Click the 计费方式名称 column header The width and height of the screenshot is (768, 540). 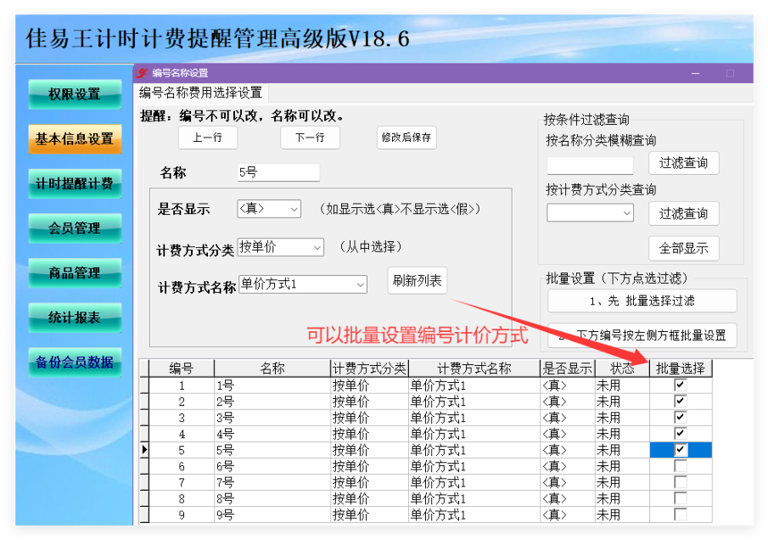474,368
